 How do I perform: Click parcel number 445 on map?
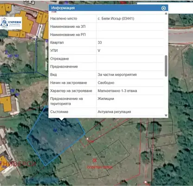pos(131,123)
